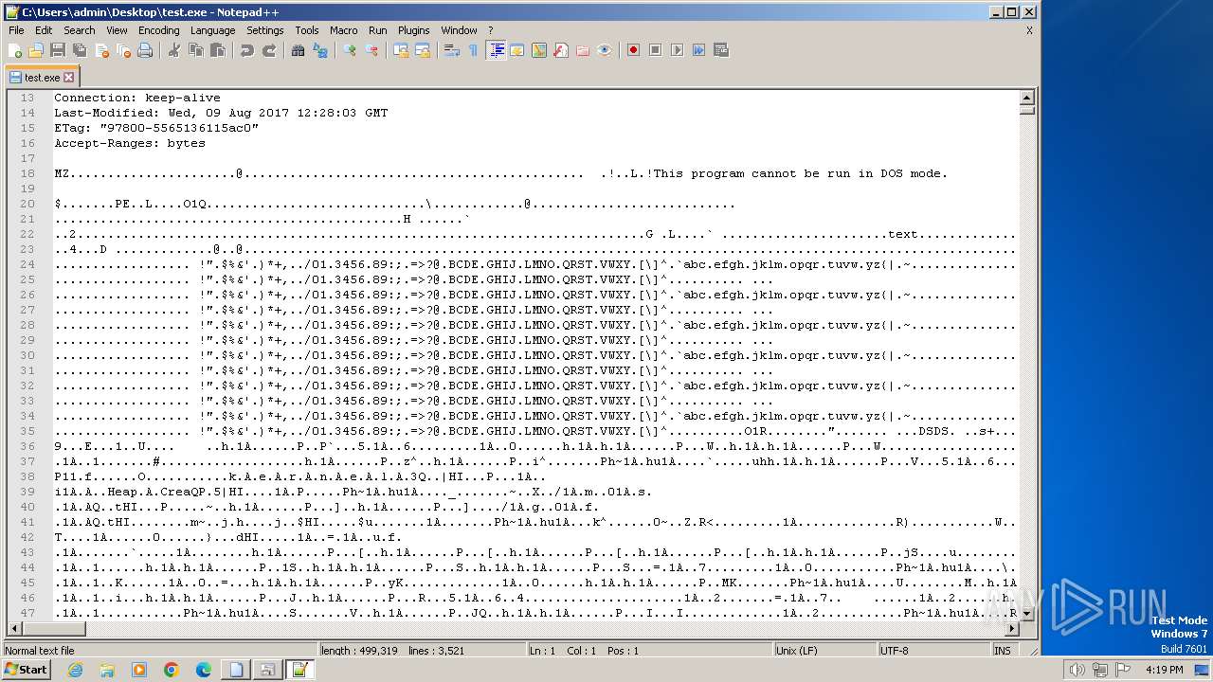Open the Tools menu
Screen dimensions: 1213x682
click(307, 30)
